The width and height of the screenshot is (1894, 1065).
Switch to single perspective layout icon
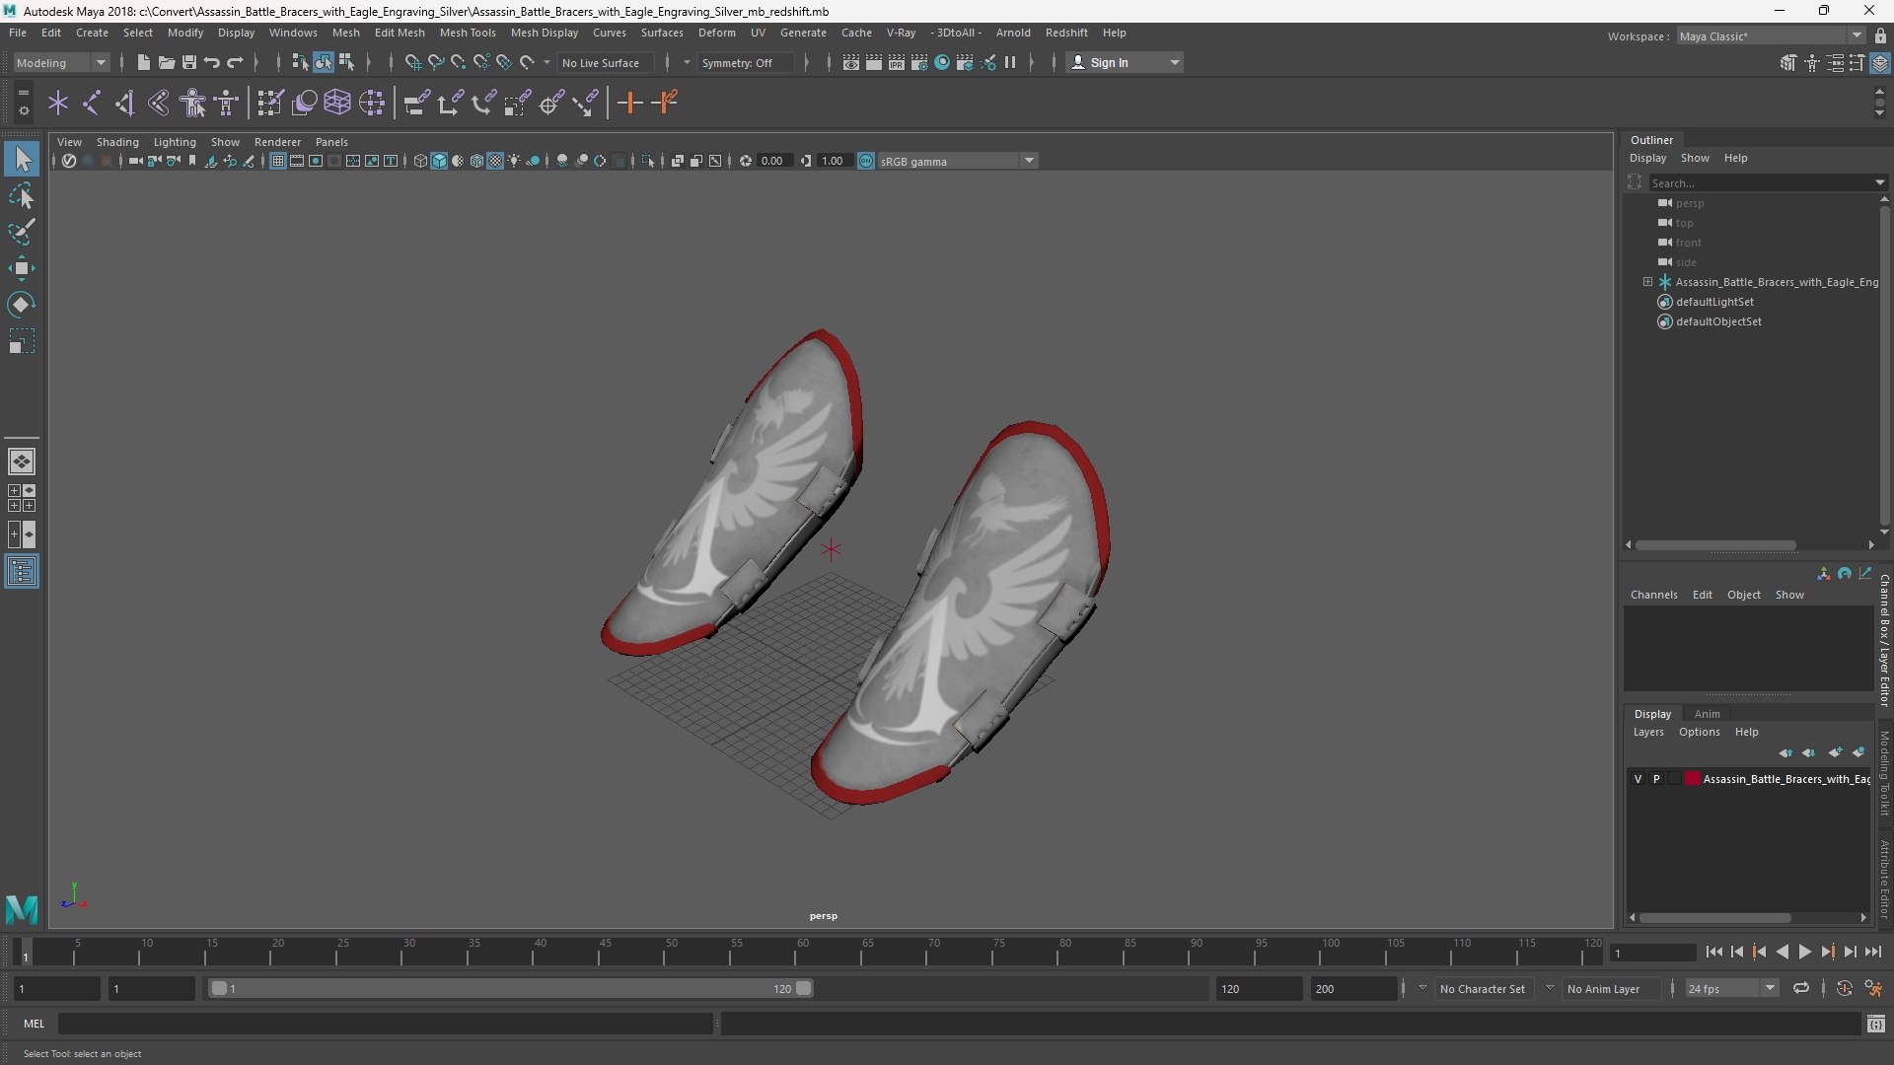(x=22, y=461)
